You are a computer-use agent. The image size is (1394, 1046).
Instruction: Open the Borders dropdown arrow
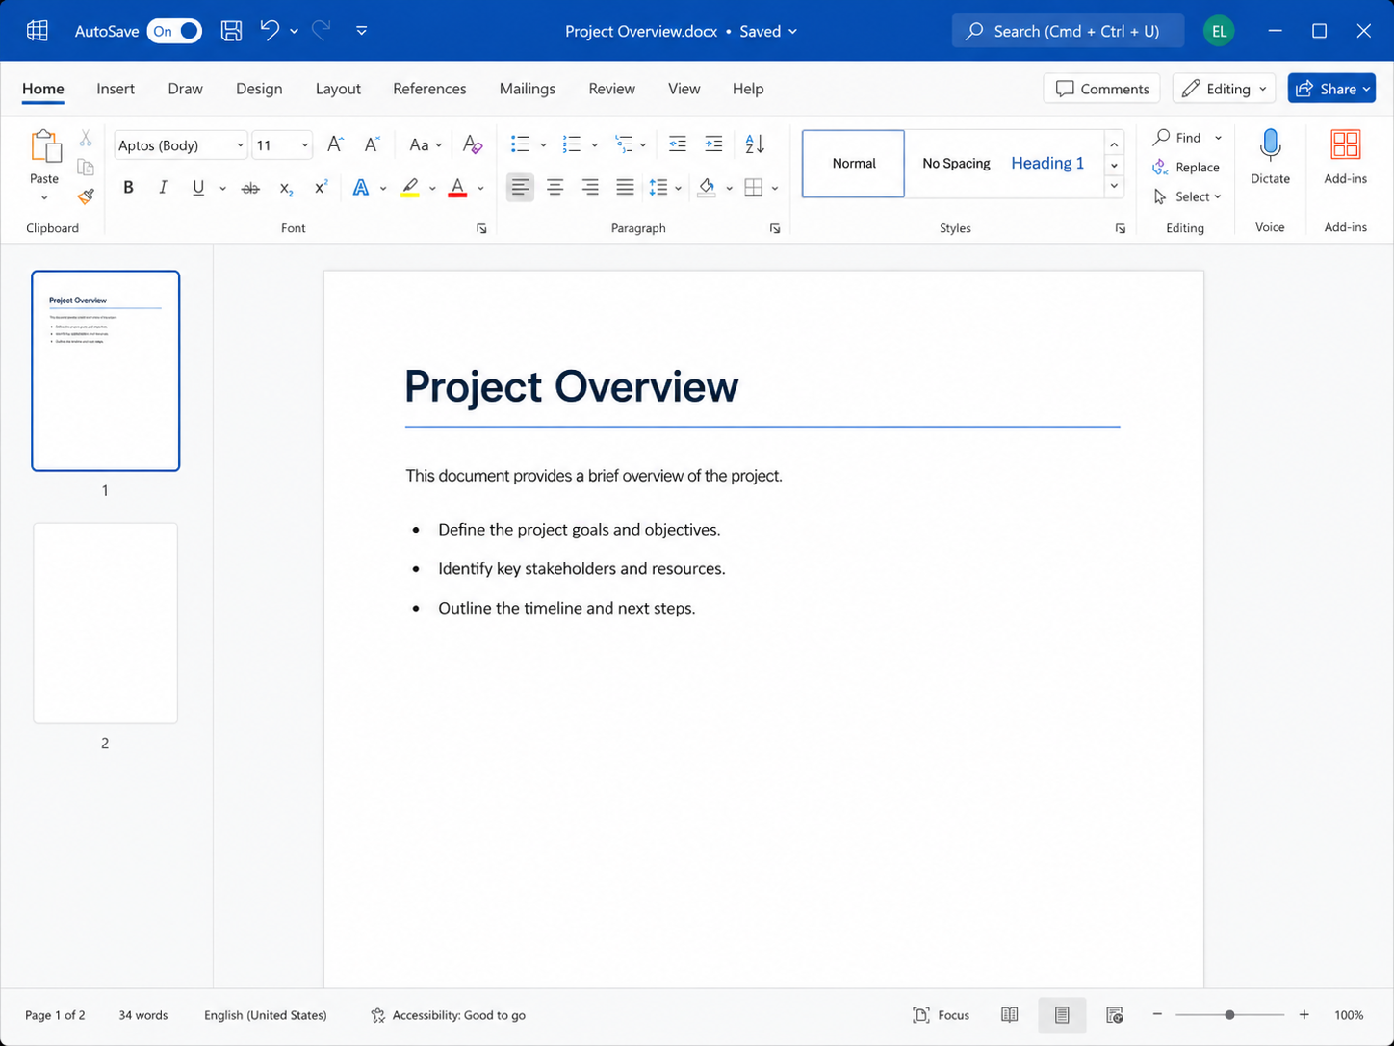(x=775, y=188)
